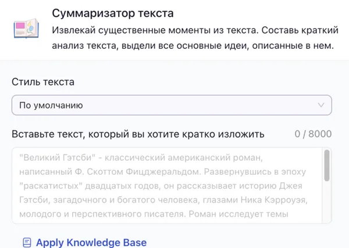Click the textarea scrollbar thumb

coord(326,165)
